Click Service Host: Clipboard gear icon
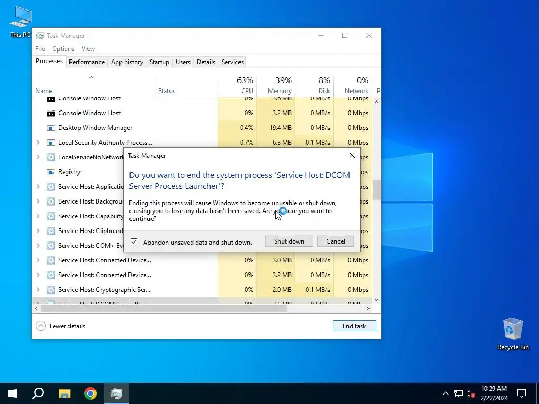This screenshot has width=539, height=404. pyautogui.click(x=51, y=230)
